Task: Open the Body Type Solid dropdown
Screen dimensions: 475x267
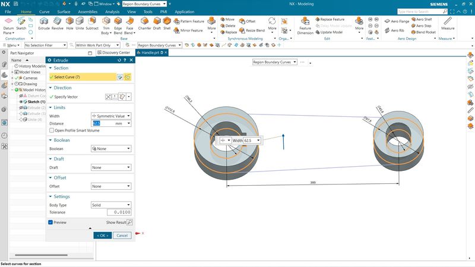Action: coord(111,205)
